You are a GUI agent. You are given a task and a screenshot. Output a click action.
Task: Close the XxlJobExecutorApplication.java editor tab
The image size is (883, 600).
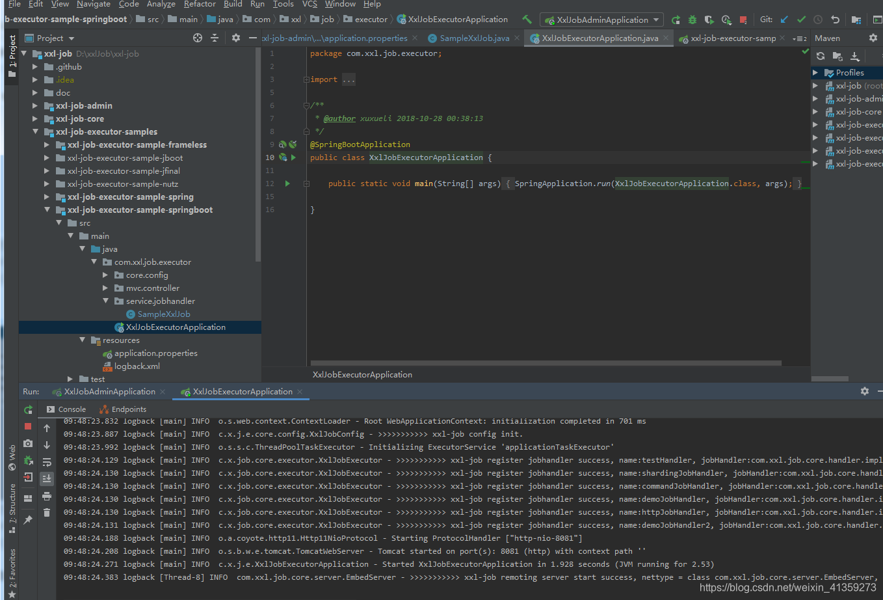666,38
